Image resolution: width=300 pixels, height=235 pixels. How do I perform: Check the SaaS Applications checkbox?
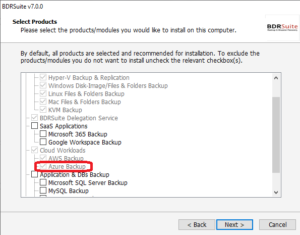click(34, 126)
